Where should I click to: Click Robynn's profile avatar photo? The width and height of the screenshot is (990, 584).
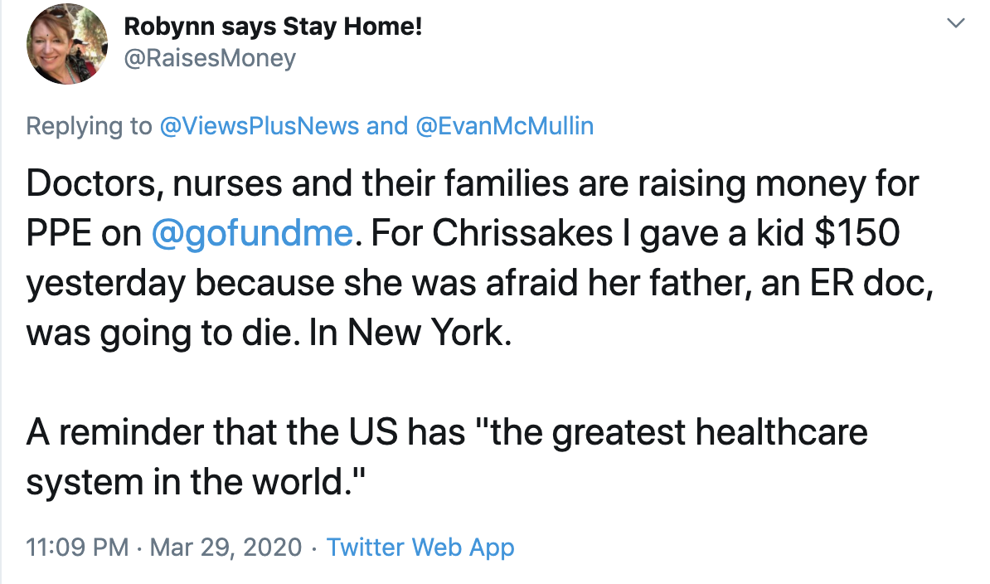click(x=66, y=48)
